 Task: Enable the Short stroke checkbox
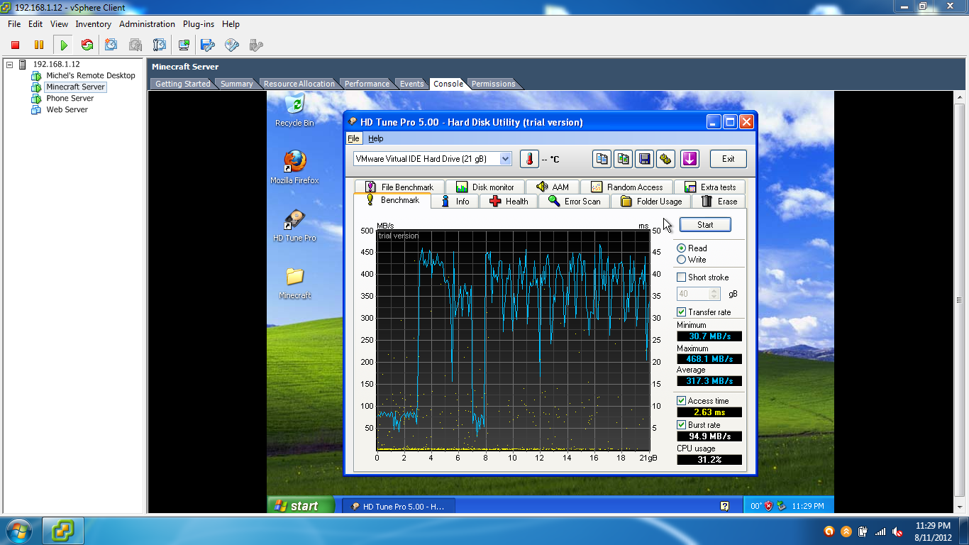[682, 277]
